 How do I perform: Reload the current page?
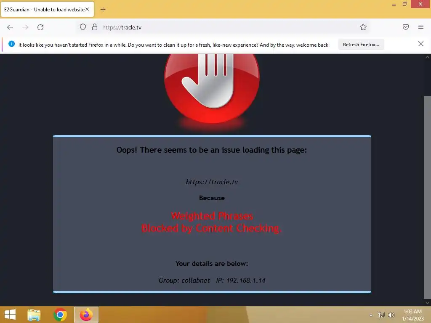40,27
